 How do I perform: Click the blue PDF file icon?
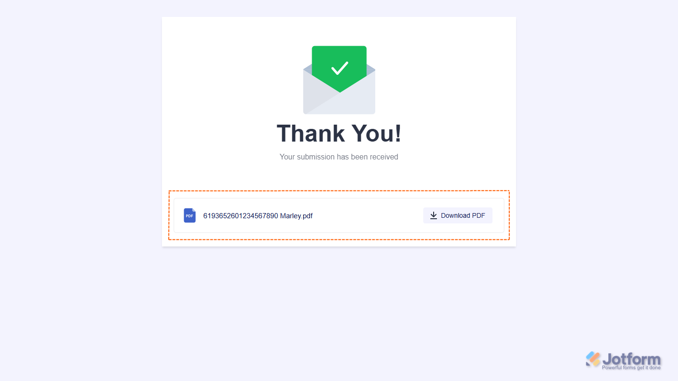pos(190,215)
